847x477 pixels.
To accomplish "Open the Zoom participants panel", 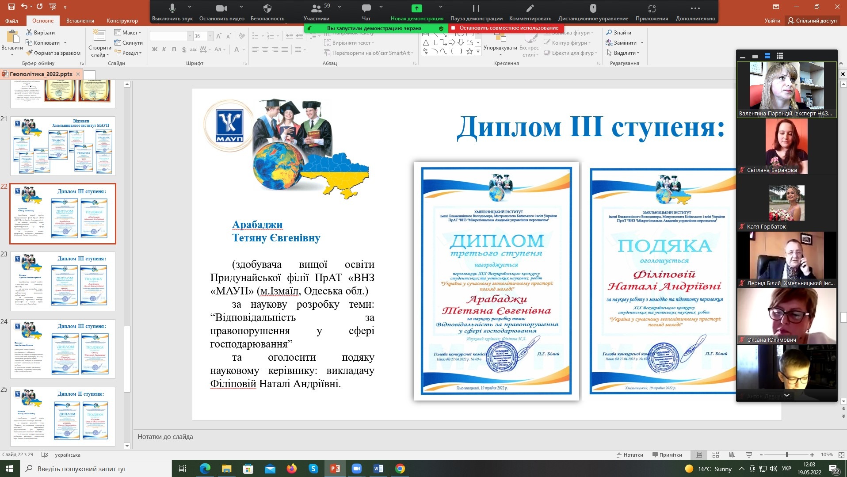I will tap(317, 12).
